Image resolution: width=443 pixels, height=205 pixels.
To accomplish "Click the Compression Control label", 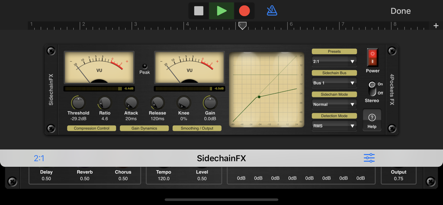I will coord(92,128).
